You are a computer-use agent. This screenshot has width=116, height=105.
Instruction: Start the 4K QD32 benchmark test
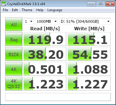(x=14, y=84)
